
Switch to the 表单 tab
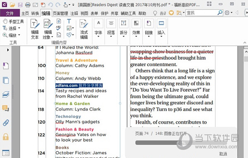point(94,14)
